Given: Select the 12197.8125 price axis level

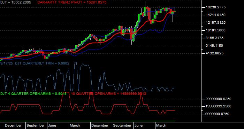Looking at the screenshot, I should pos(215,23).
